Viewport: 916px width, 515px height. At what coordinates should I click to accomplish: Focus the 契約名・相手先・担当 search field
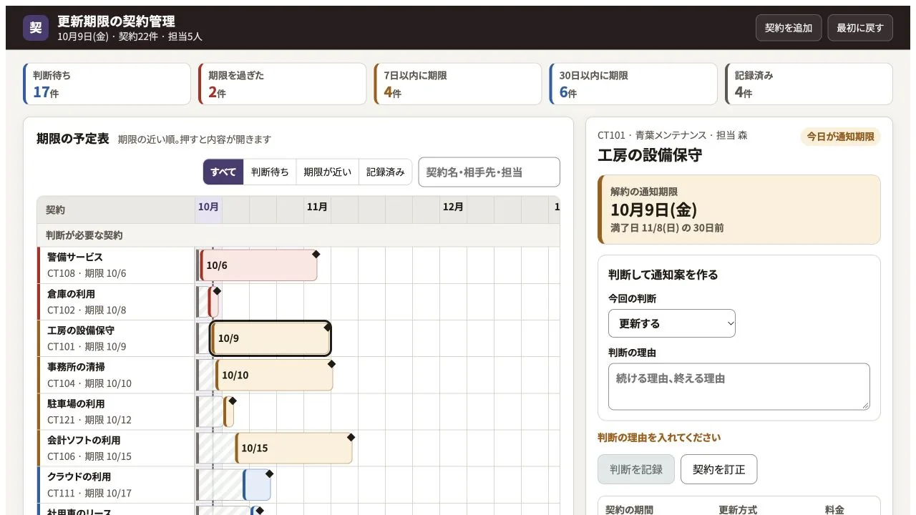[489, 172]
